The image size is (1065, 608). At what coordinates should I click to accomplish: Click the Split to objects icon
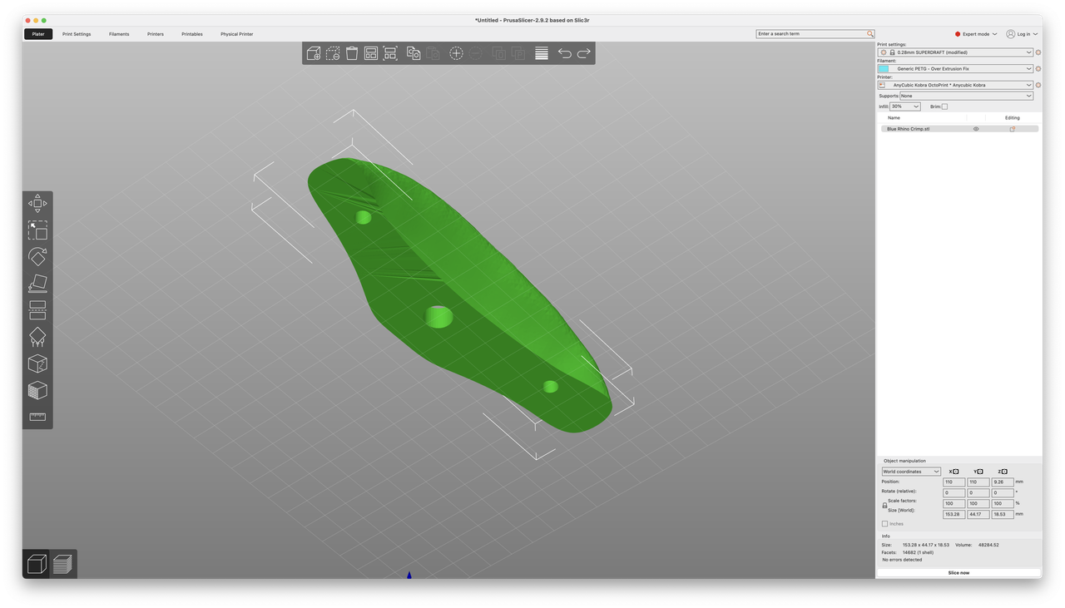[x=499, y=53]
